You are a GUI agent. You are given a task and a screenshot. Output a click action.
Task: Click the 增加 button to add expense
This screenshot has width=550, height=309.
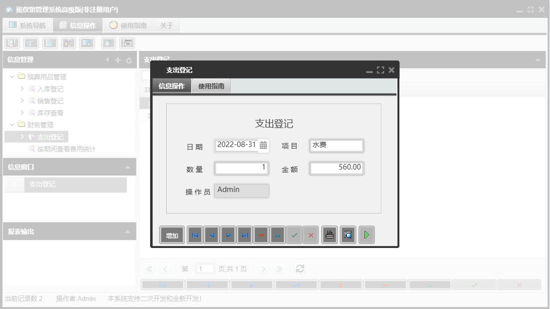click(x=172, y=234)
